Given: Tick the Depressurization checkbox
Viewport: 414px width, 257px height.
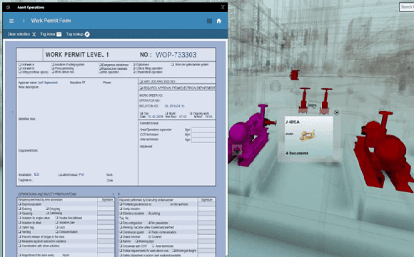Looking at the screenshot, I should [x=20, y=204].
